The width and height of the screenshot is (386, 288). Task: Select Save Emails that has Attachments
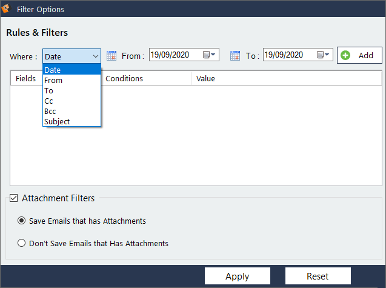point(22,221)
